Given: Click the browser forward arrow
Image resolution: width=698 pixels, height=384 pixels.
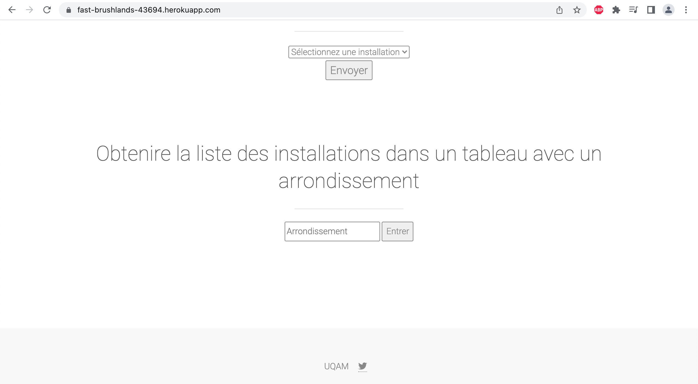Looking at the screenshot, I should 29,10.
